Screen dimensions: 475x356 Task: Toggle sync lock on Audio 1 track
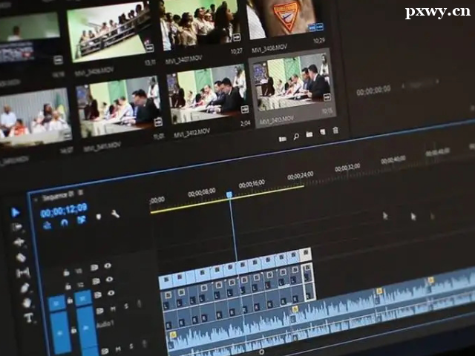100,311
